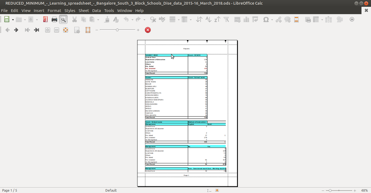Click the Split Window icon

(x=328, y=19)
